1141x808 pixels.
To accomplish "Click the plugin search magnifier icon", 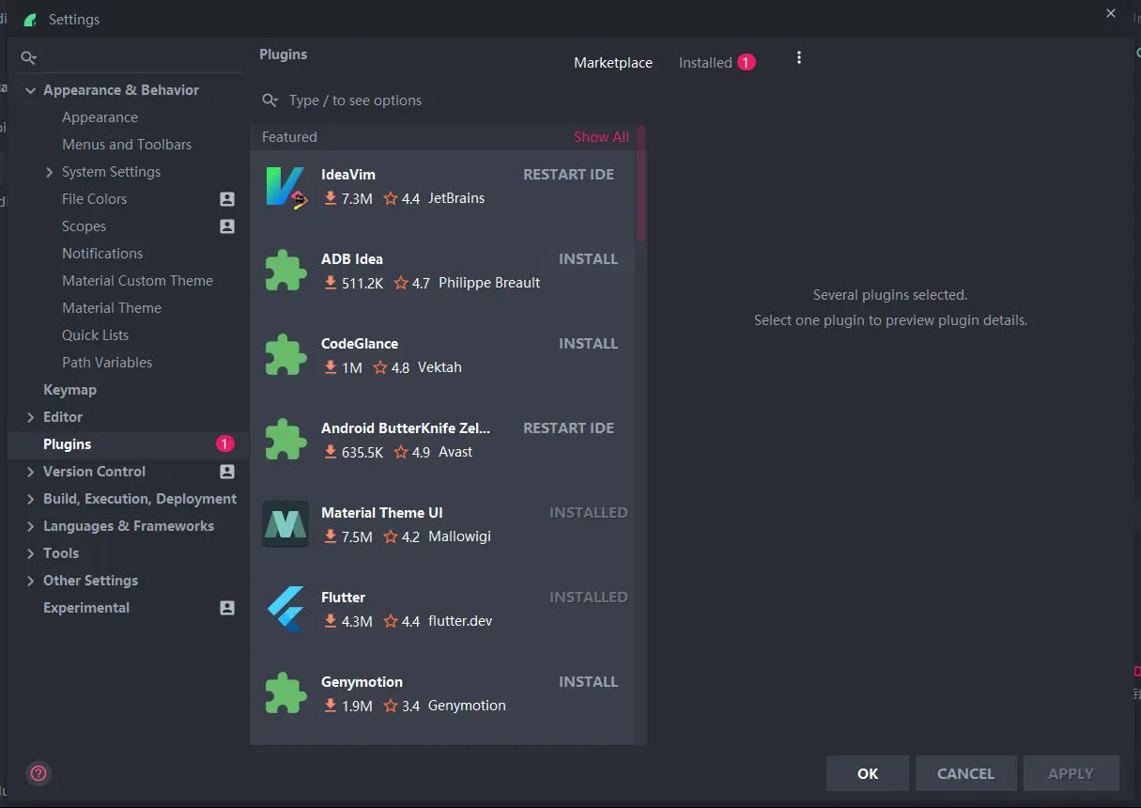I will 270,101.
